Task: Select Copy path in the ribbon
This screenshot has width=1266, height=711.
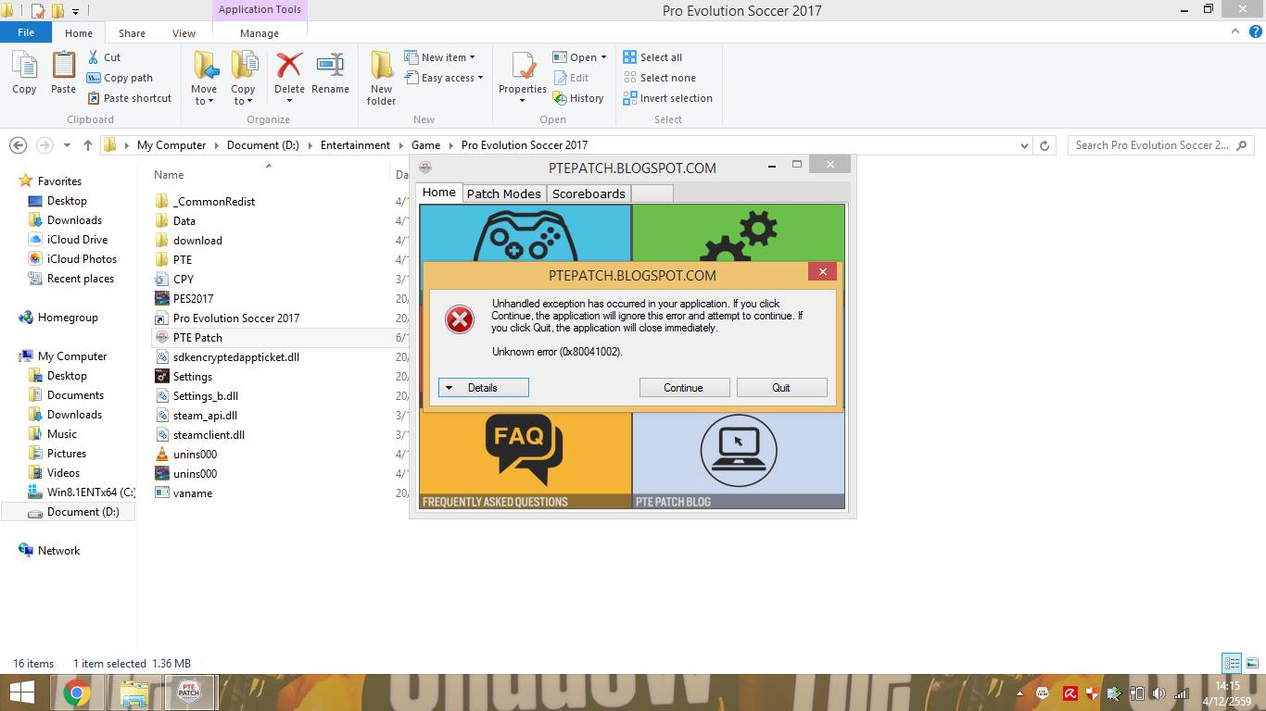Action: (120, 78)
